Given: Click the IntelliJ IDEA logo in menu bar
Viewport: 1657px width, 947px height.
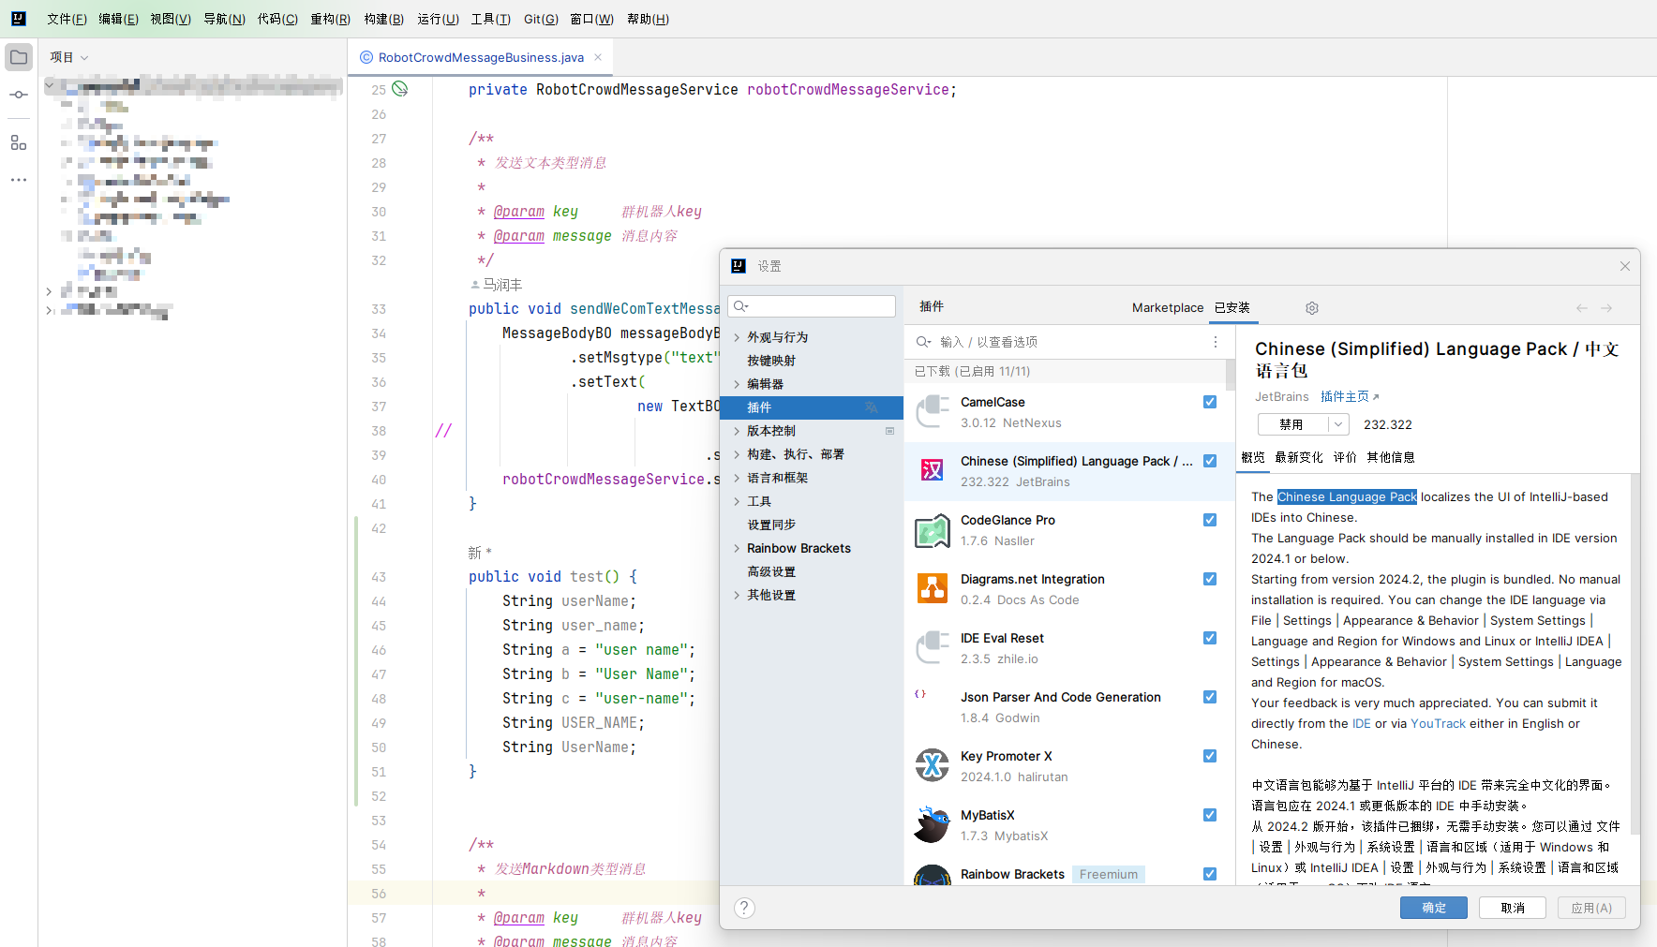Looking at the screenshot, I should 19,19.
